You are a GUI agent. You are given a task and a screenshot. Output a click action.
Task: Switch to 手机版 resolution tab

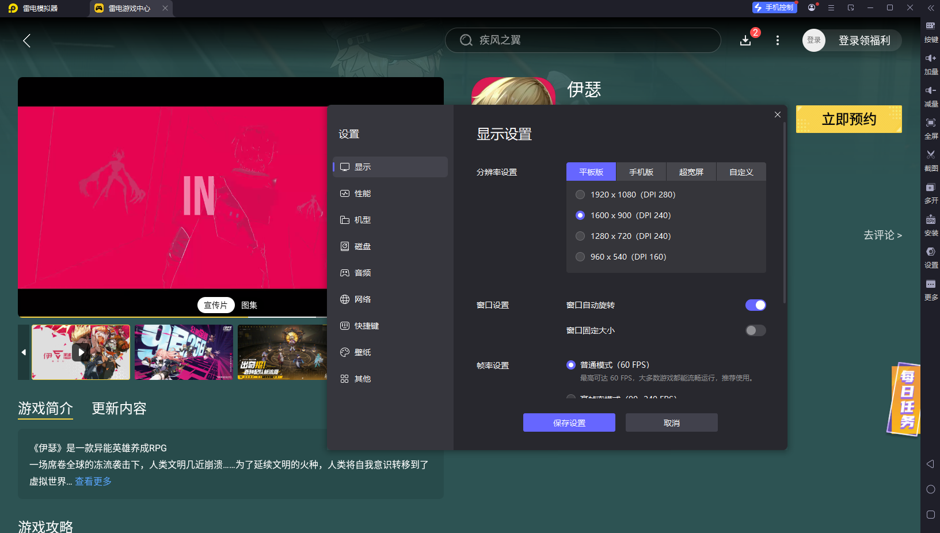click(x=641, y=172)
